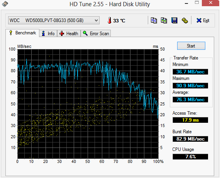This screenshot has width=220, height=178.
Task: Click the floppy disk save icon
Action: click(x=174, y=20)
